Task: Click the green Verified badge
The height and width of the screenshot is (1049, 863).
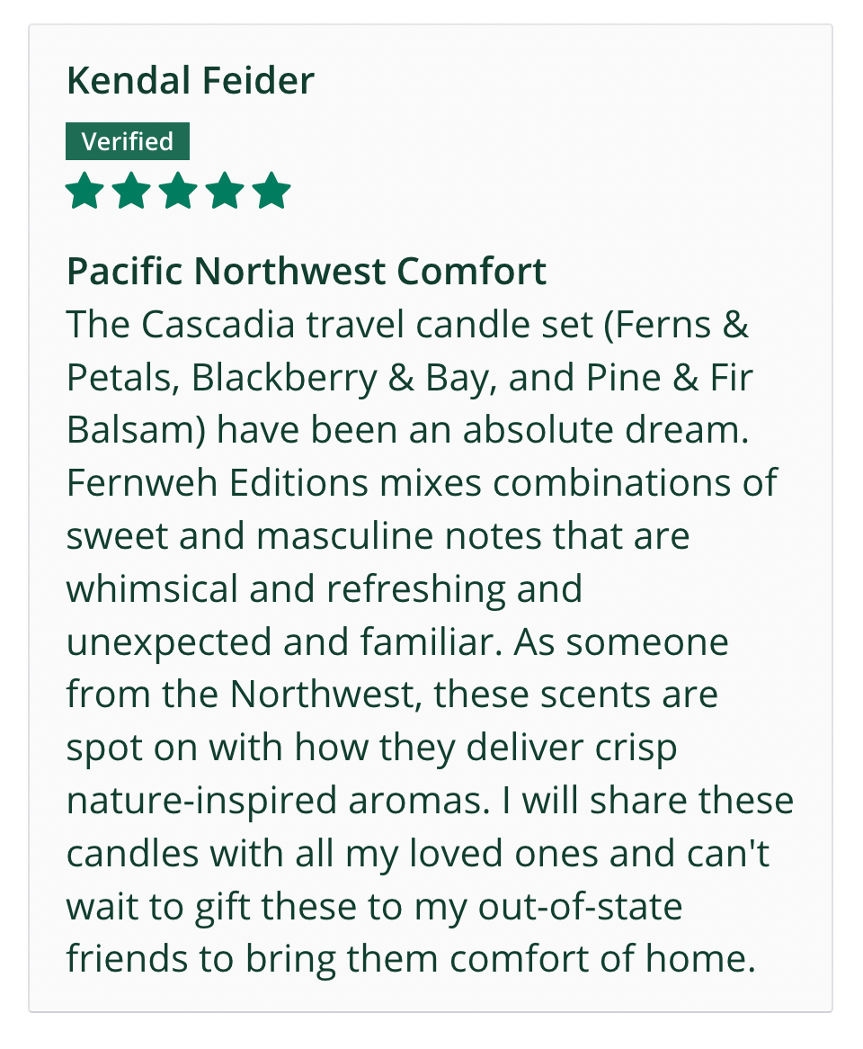Action: pyautogui.click(x=128, y=141)
